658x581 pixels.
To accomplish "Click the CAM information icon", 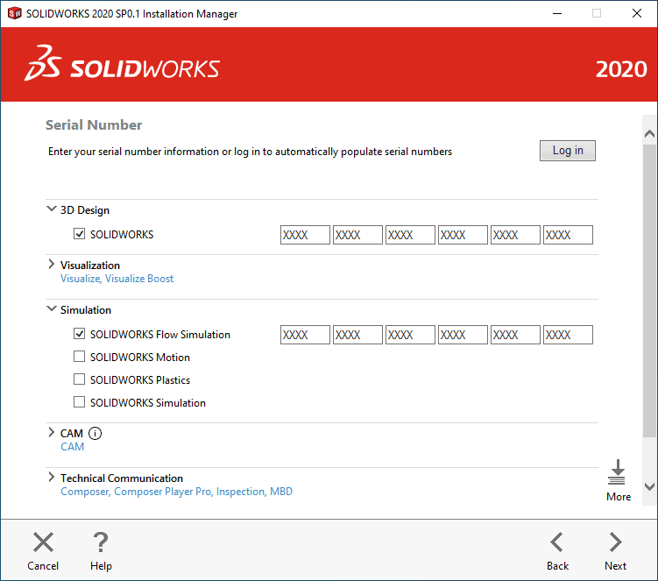I will [96, 433].
